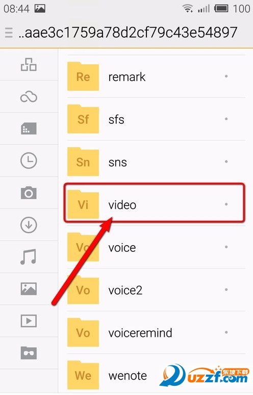The height and width of the screenshot is (395, 253).
Task: Open the voice2 folder
Action: point(156,290)
